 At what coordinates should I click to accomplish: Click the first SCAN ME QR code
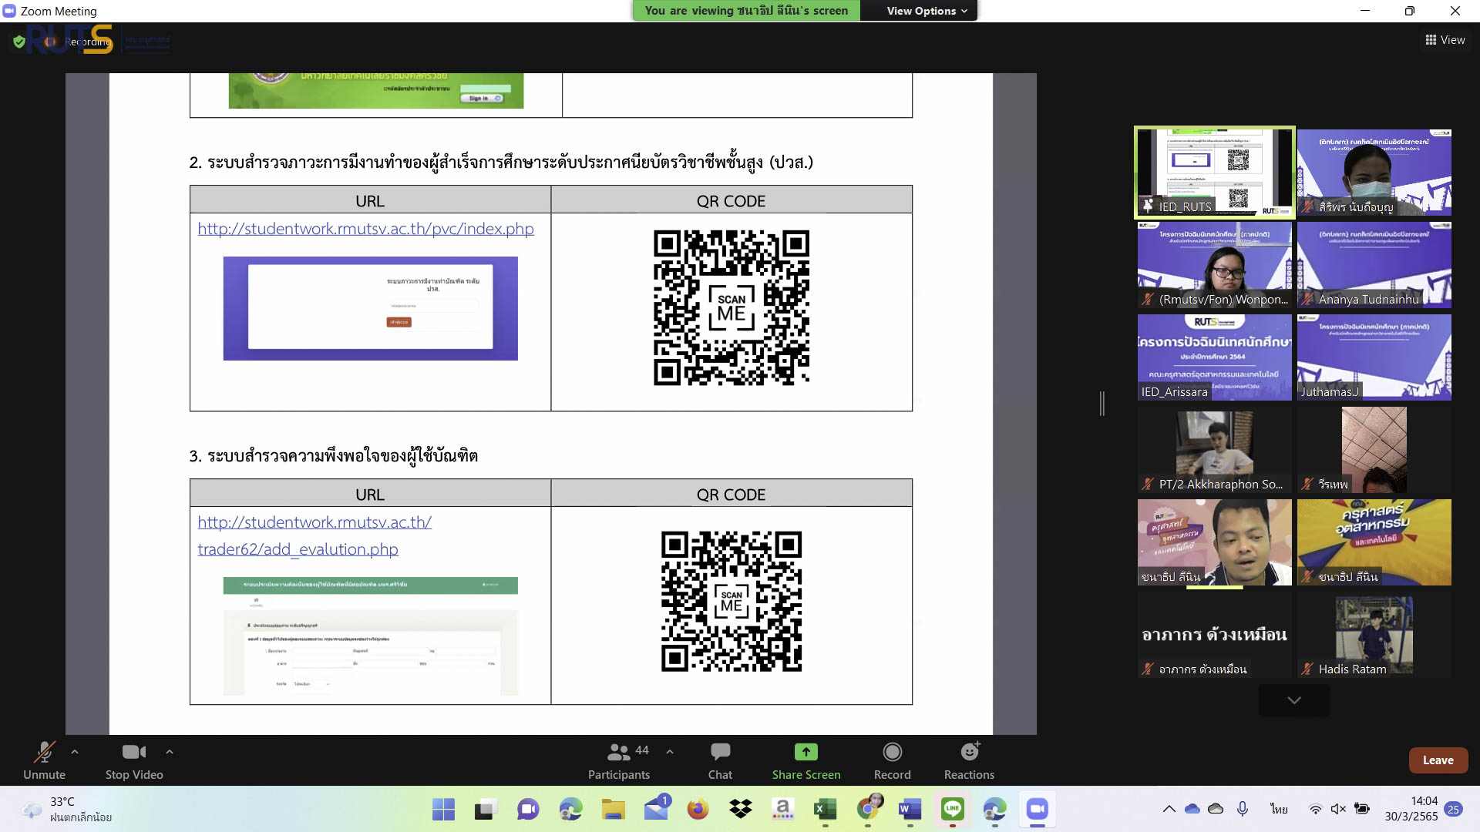click(731, 307)
